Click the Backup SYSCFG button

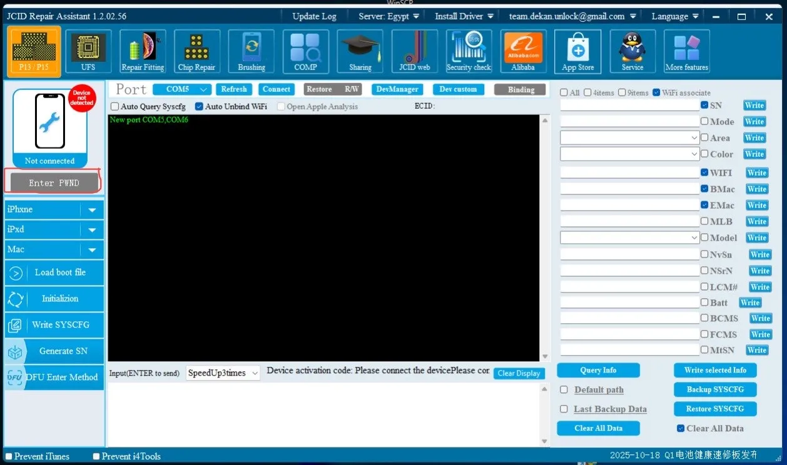tap(715, 389)
